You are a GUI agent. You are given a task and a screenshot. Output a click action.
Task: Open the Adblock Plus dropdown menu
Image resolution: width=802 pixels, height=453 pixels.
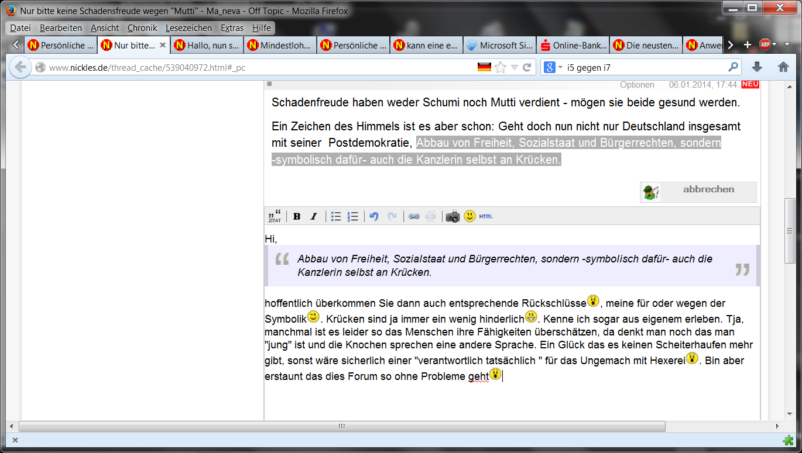point(775,44)
